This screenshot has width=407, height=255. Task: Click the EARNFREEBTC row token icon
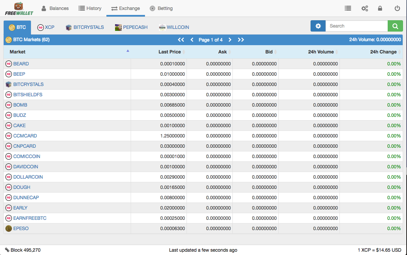(x=9, y=218)
